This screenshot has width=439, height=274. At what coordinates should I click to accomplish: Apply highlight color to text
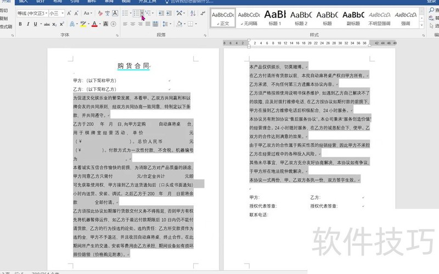pyautogui.click(x=83, y=24)
